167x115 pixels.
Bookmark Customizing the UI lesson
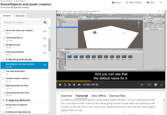click(4, 38)
